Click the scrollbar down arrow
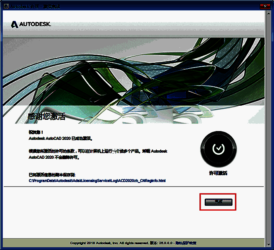The width and height of the screenshot is (274, 250). point(268,244)
